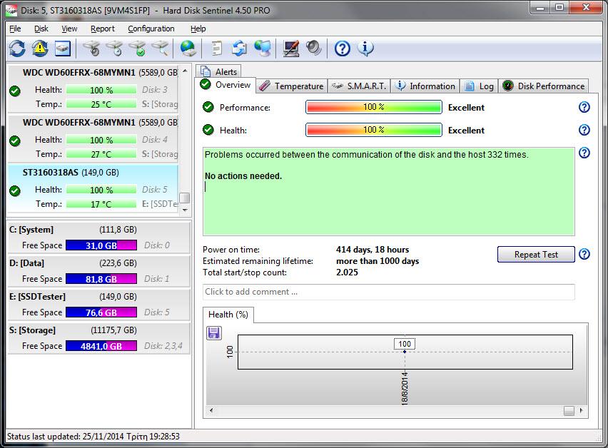The width and height of the screenshot is (608, 448).
Task: Click the comment field to add comment
Action: coord(388,292)
